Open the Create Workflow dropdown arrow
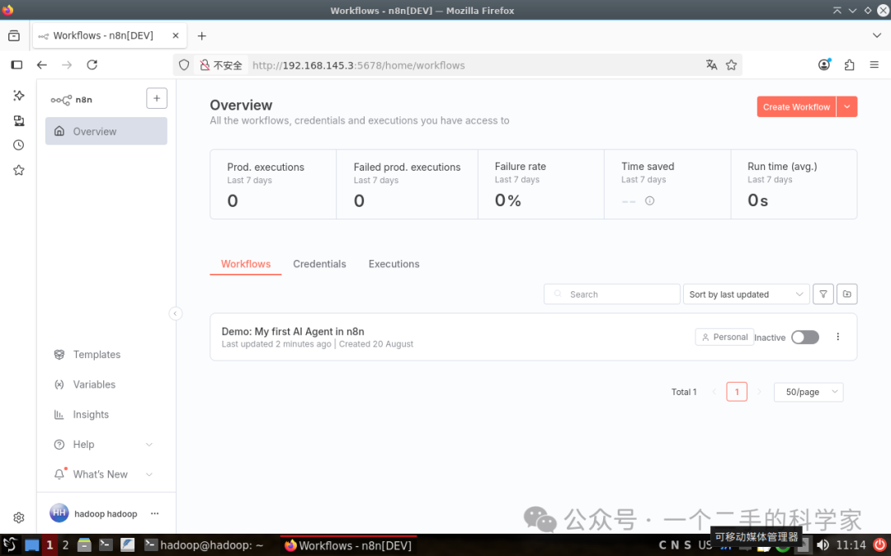This screenshot has width=891, height=556. (x=846, y=106)
